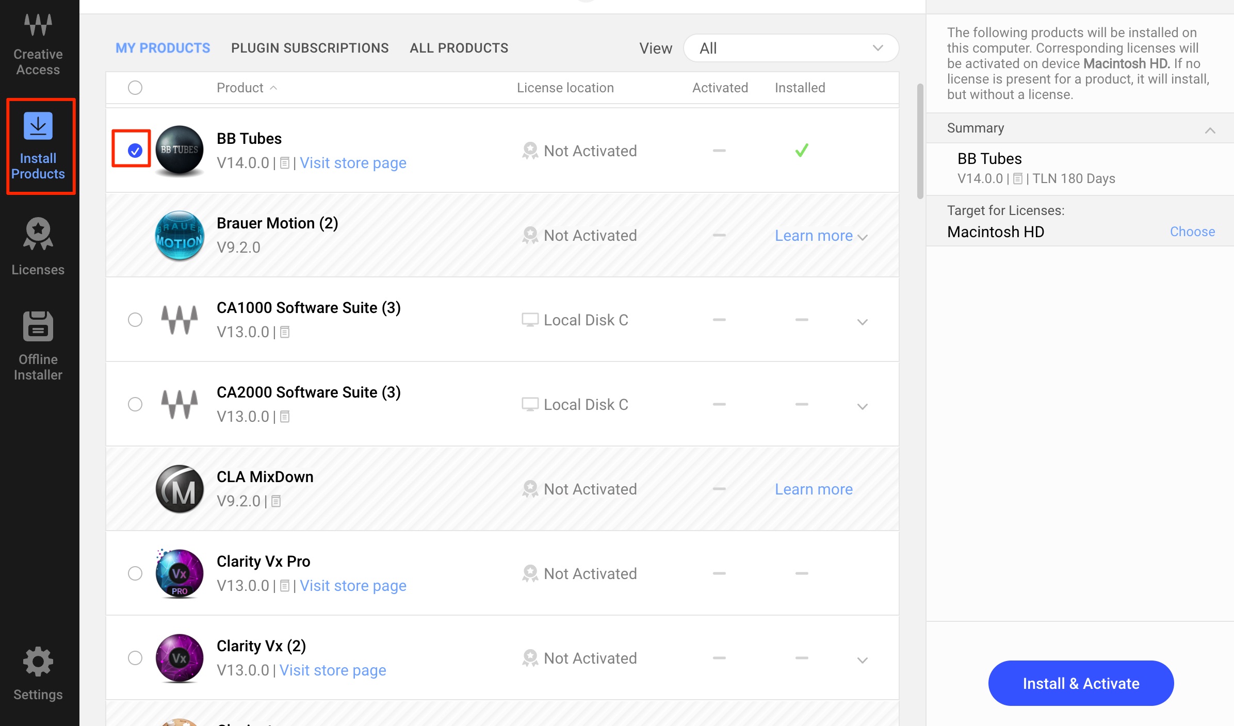Expand the CA1000 Software Suite row
Screen dimensions: 1234x726
click(863, 322)
